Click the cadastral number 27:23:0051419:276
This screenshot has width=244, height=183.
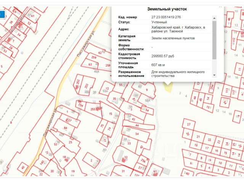[166, 17]
